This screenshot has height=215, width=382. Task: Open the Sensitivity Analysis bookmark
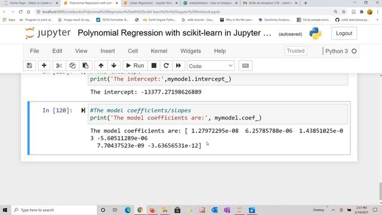tap(275, 20)
